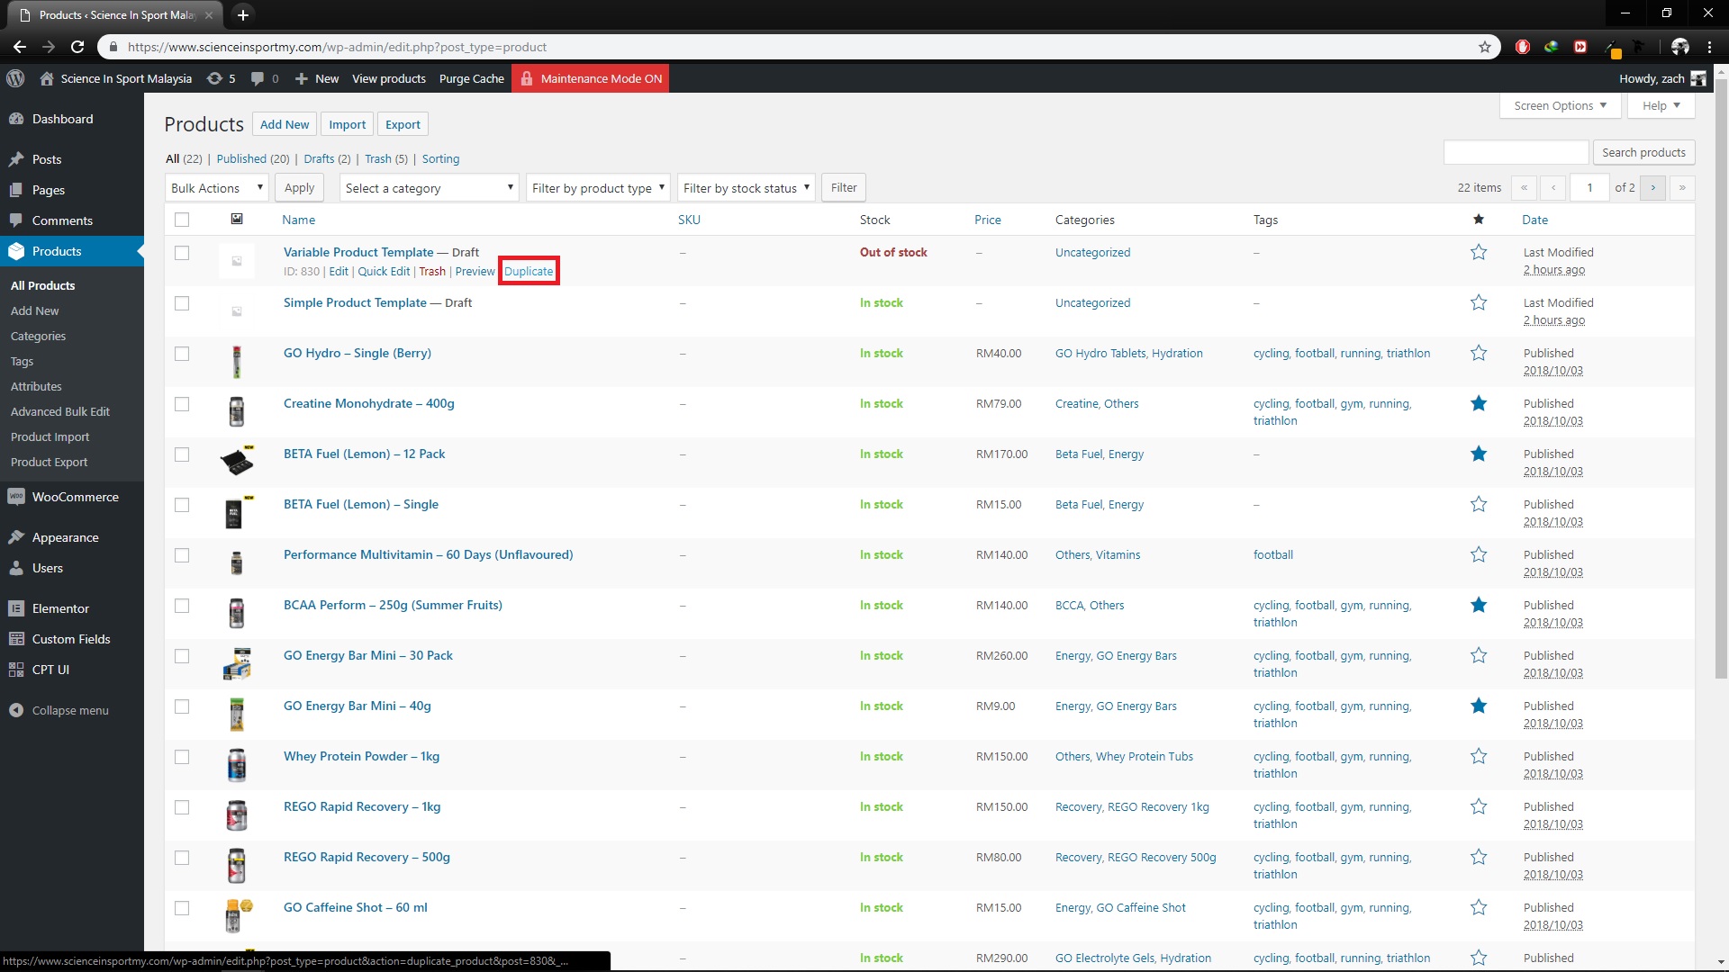Click the Posts pin icon
Image resolution: width=1729 pixels, height=972 pixels.
tap(16, 159)
